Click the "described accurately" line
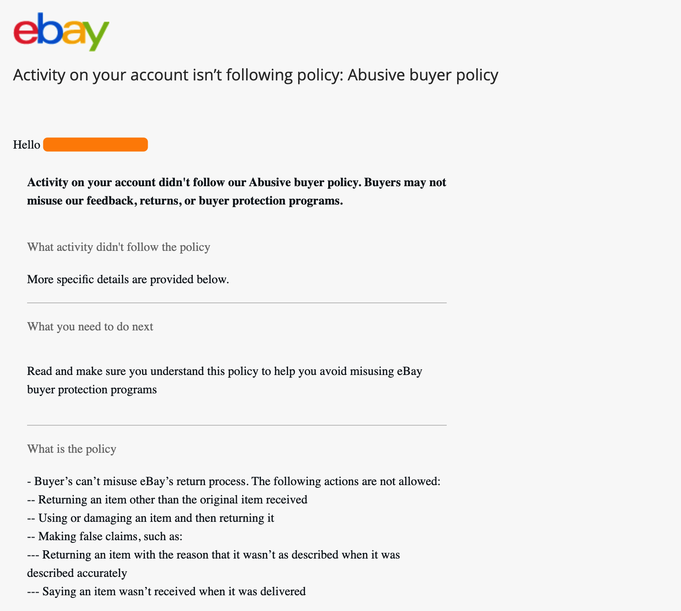This screenshot has height=611, width=681. pos(77,573)
